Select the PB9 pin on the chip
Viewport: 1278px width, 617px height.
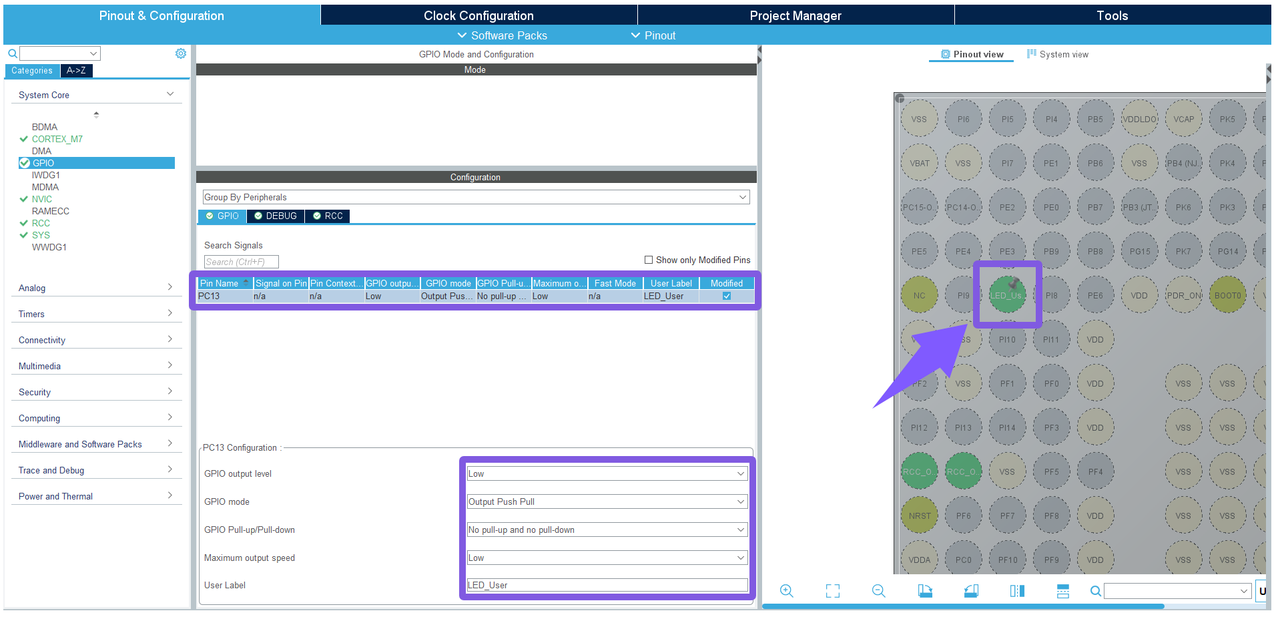pyautogui.click(x=1051, y=251)
